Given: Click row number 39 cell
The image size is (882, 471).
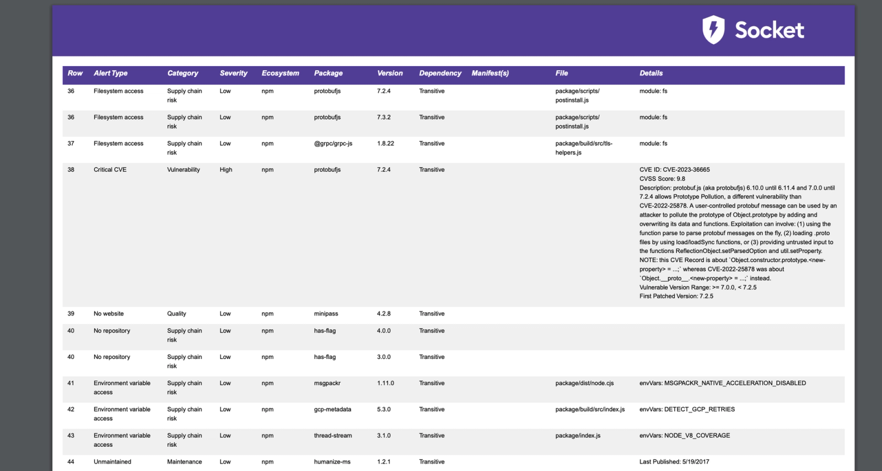Looking at the screenshot, I should click(x=71, y=314).
